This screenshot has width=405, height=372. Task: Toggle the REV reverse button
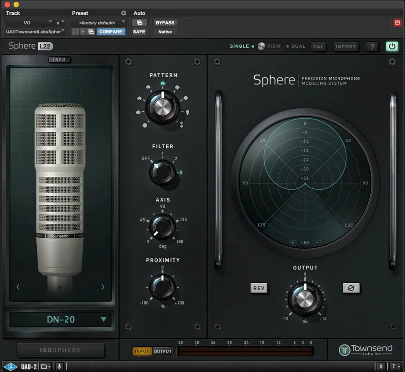pos(259,288)
